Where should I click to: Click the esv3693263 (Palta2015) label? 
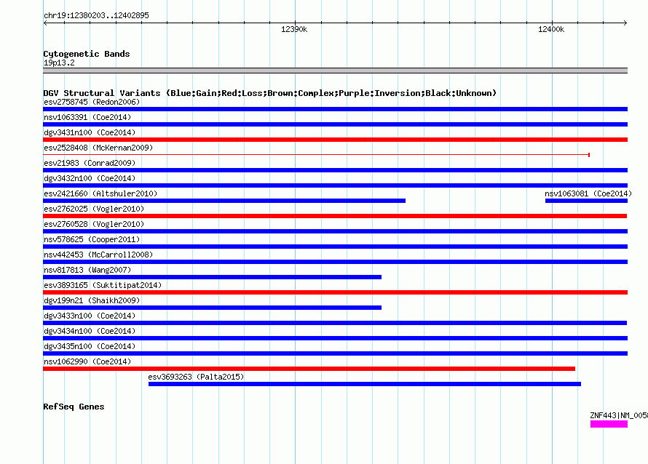point(196,377)
